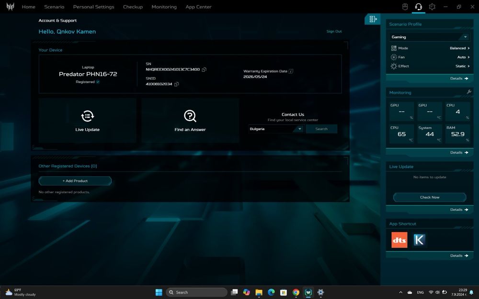This screenshot has height=299, width=479.
Task: Go to the Home tab
Action: coord(28,7)
